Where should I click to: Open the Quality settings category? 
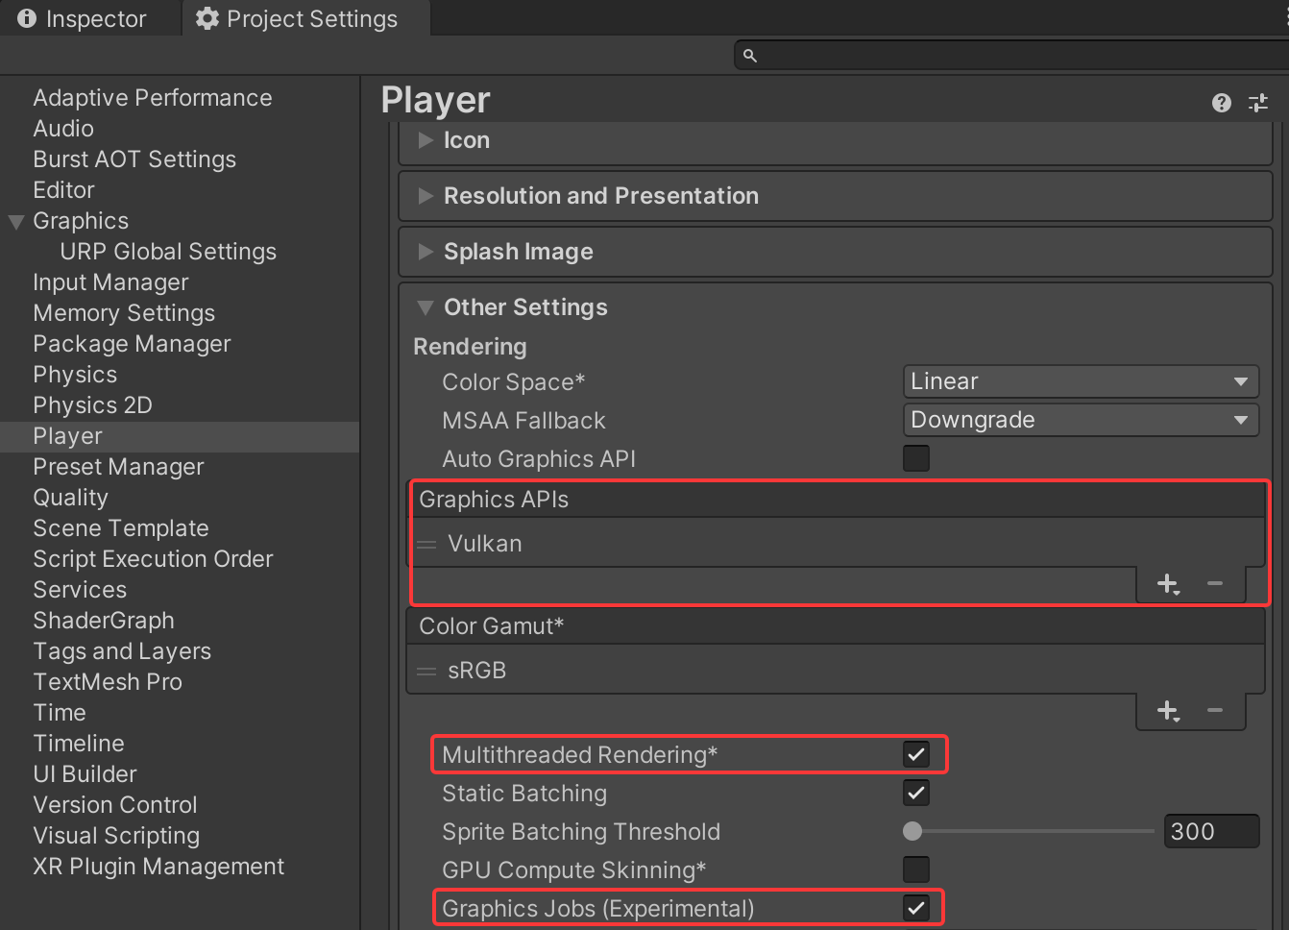tap(70, 498)
